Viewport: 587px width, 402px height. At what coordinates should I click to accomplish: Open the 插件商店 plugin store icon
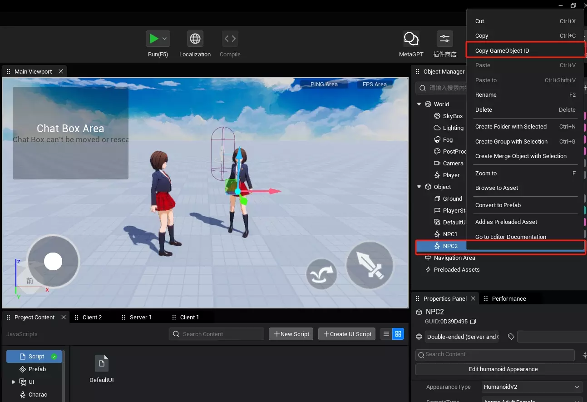[x=445, y=39]
